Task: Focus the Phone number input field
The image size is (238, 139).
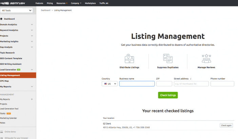Action: tap(222, 84)
